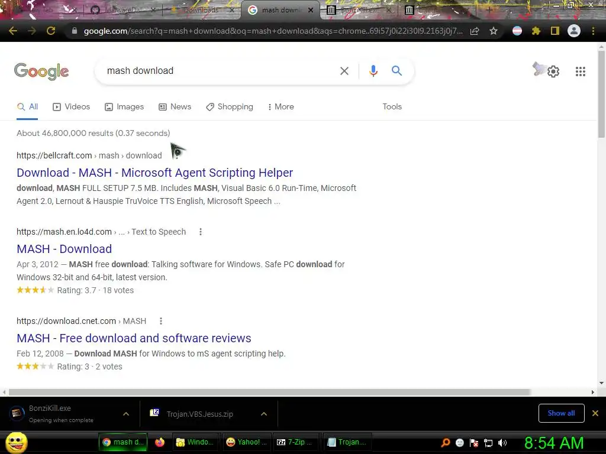This screenshot has width=606, height=454.
Task: Open the smiley face Start button
Action: [16, 442]
